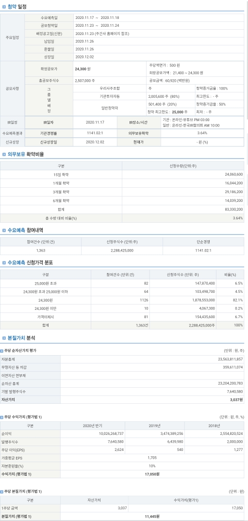Select 본질가치 (평가법 1) result 11,445원
Viewport: 248px width, 521px height.
click(152, 516)
